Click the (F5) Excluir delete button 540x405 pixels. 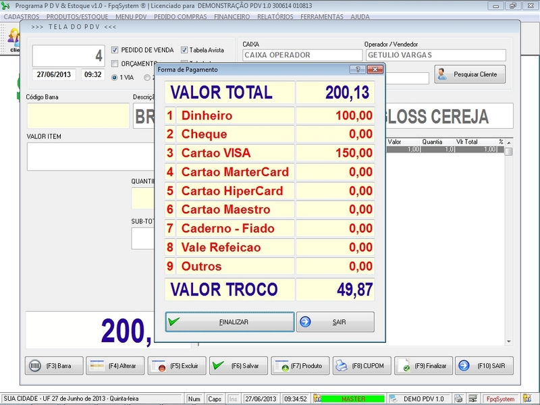[x=177, y=366]
